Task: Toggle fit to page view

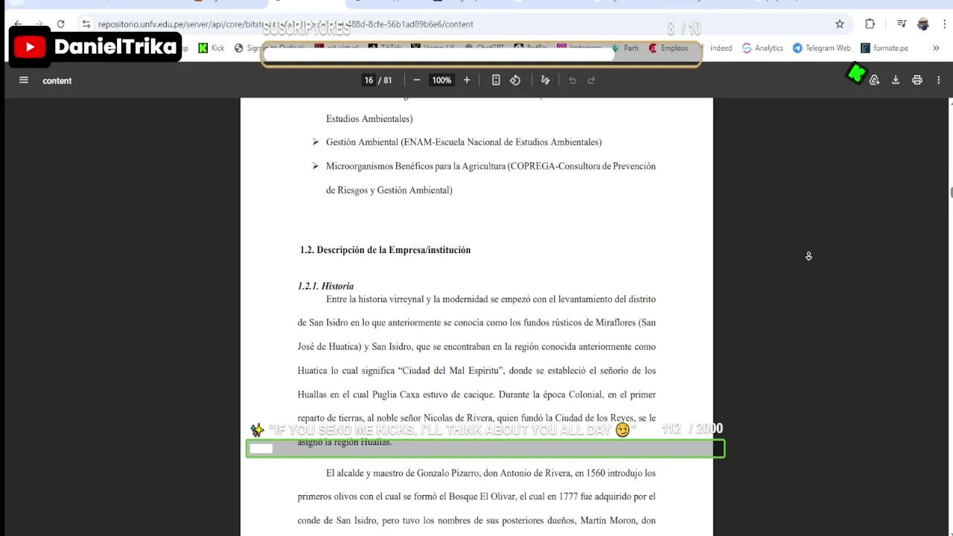Action: (496, 80)
